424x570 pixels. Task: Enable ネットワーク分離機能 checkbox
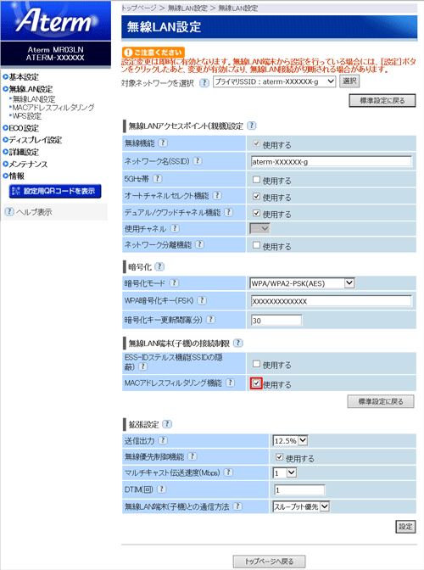(x=256, y=245)
